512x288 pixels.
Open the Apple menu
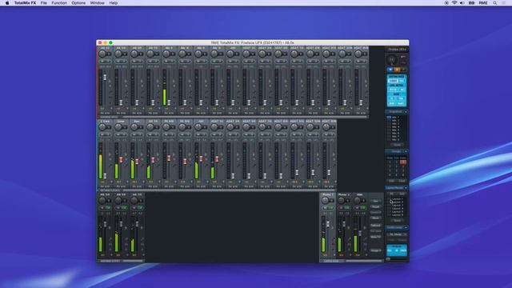[7, 3]
